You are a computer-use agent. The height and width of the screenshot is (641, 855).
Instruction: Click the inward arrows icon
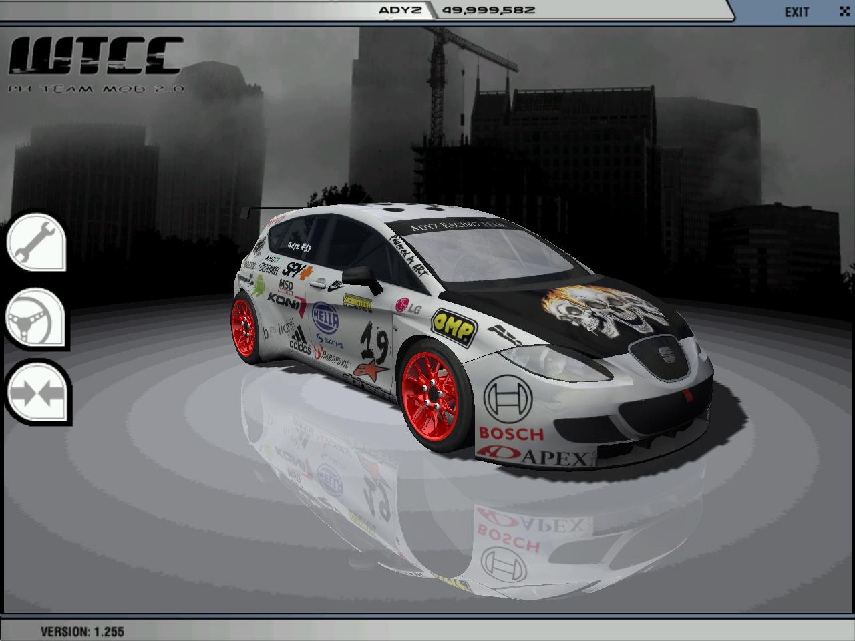click(x=38, y=393)
